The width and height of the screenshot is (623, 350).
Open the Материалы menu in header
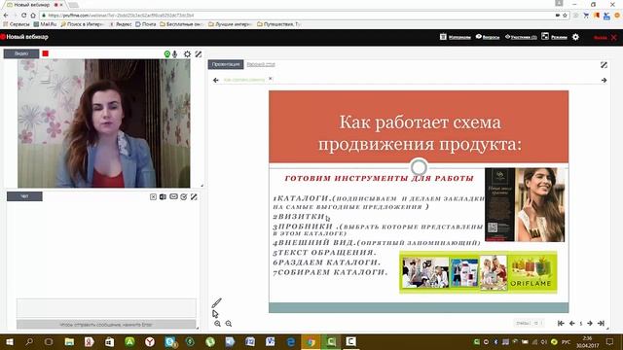(456, 37)
